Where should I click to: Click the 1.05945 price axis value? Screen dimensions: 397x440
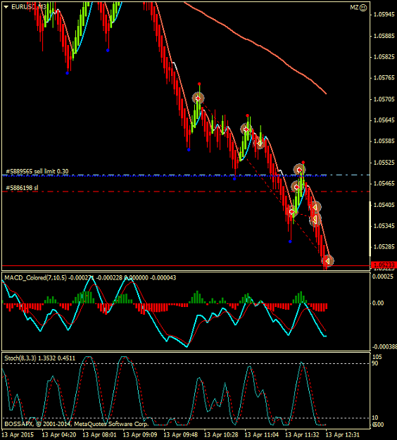click(x=384, y=14)
